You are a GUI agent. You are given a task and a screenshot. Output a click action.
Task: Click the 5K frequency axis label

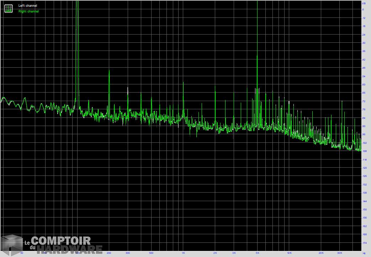click(257, 253)
